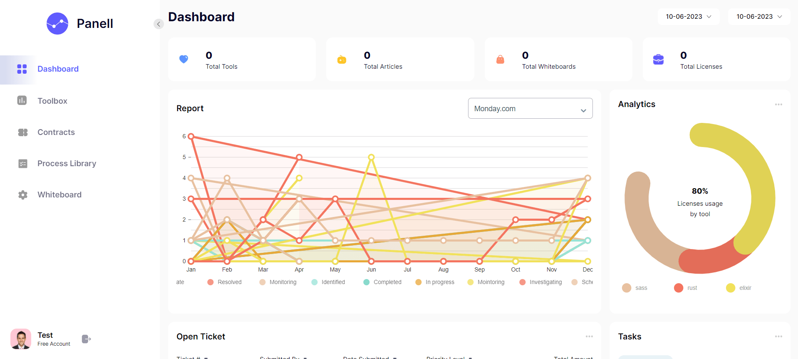Click the Panell logo icon
Image resolution: width=798 pixels, height=359 pixels.
point(57,23)
